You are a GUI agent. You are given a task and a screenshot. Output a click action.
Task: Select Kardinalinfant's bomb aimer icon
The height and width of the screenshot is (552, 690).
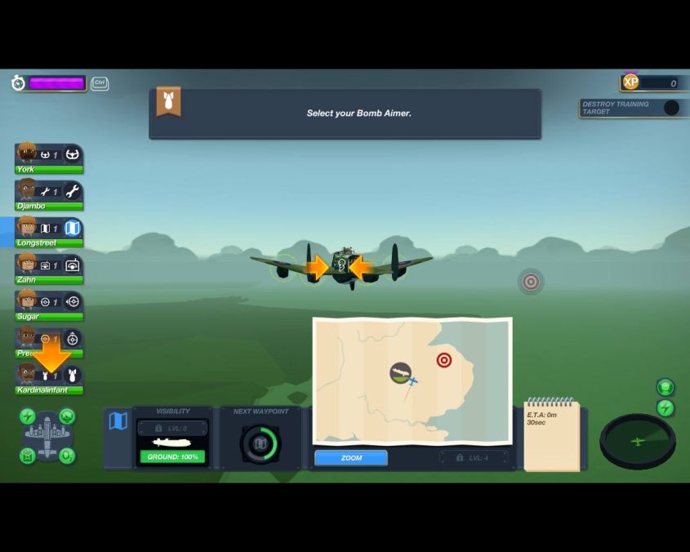[73, 376]
